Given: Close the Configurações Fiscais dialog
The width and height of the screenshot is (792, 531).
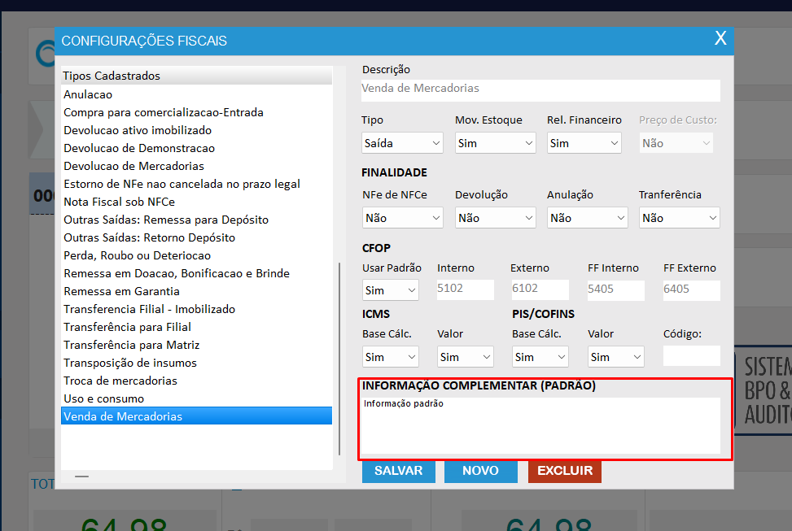Looking at the screenshot, I should 720,38.
